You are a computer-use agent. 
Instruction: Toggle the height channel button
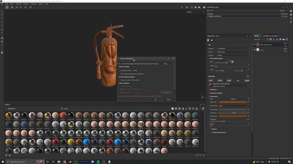247,81
